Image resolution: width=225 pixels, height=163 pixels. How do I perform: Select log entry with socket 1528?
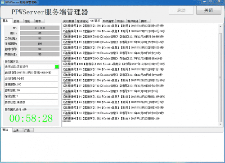(114, 64)
